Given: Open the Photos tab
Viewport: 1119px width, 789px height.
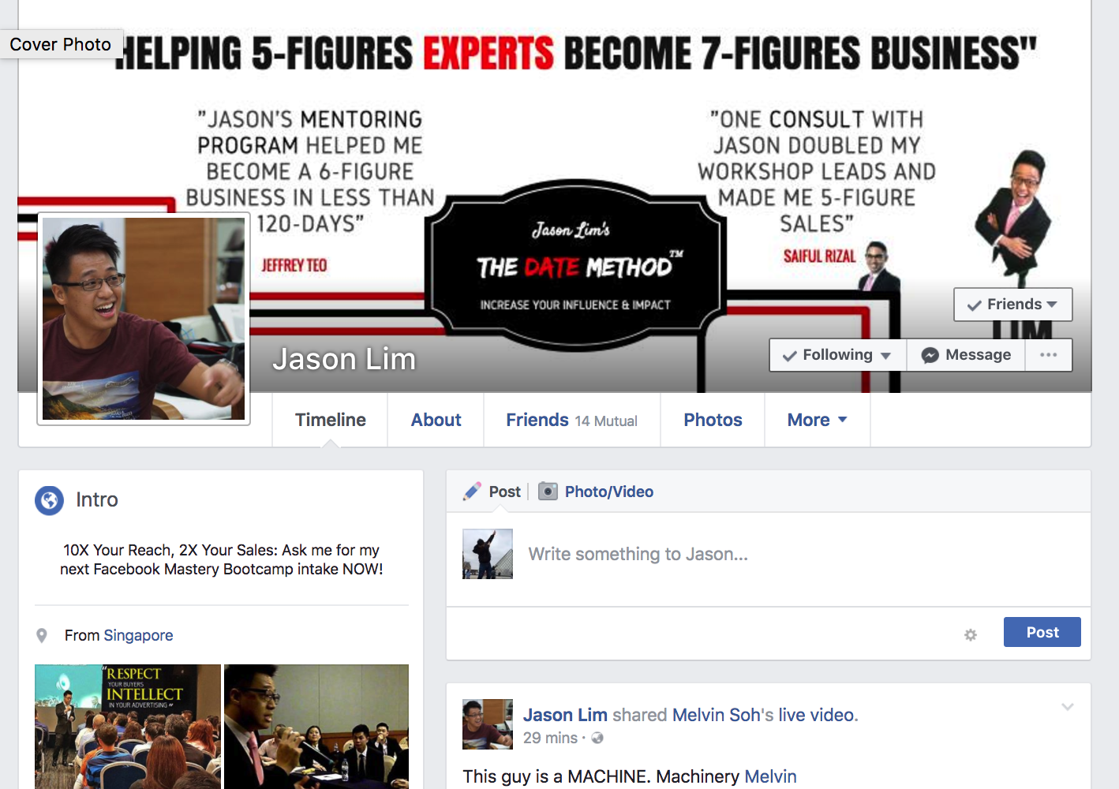Looking at the screenshot, I should (713, 420).
